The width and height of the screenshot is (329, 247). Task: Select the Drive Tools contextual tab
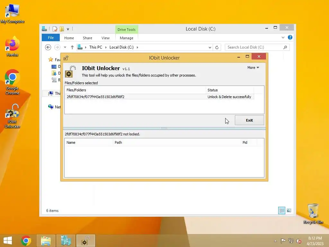(x=127, y=29)
